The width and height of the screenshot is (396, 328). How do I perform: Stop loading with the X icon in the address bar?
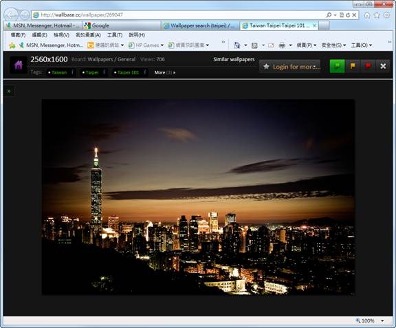point(354,15)
